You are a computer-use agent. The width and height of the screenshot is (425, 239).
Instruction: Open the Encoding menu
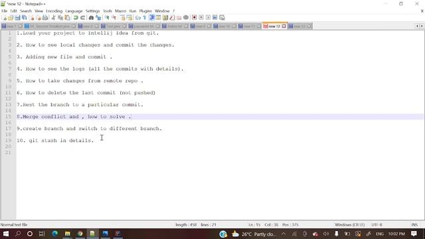click(54, 11)
